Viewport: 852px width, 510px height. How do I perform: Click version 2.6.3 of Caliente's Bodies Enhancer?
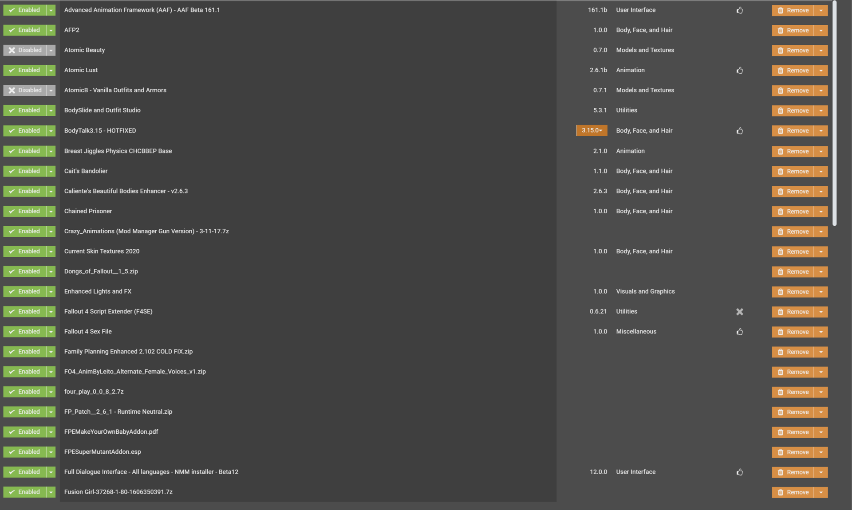pyautogui.click(x=600, y=191)
